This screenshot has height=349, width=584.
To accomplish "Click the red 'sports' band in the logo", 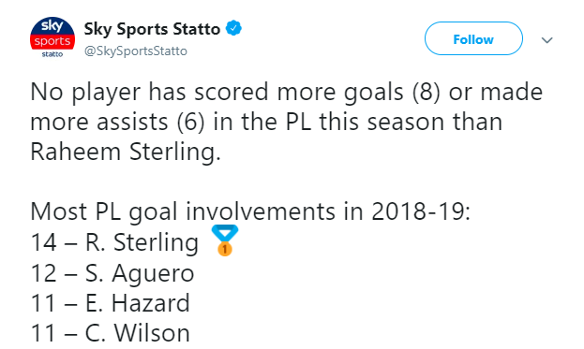I will coord(52,41).
